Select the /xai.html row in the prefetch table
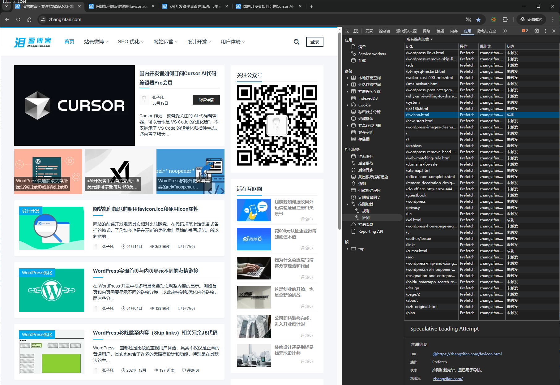Image resolution: width=560 pixels, height=385 pixels. point(482,220)
